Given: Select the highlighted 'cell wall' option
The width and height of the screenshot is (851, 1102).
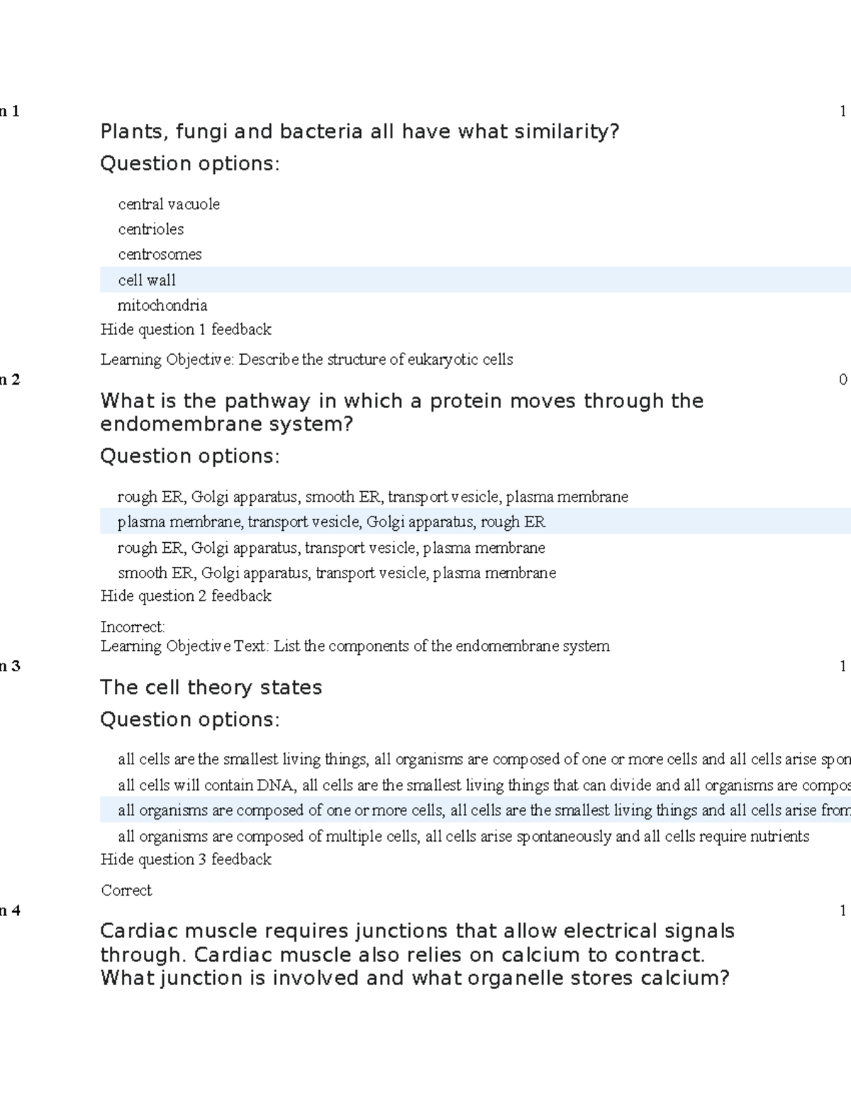Looking at the screenshot, I should tap(475, 280).
